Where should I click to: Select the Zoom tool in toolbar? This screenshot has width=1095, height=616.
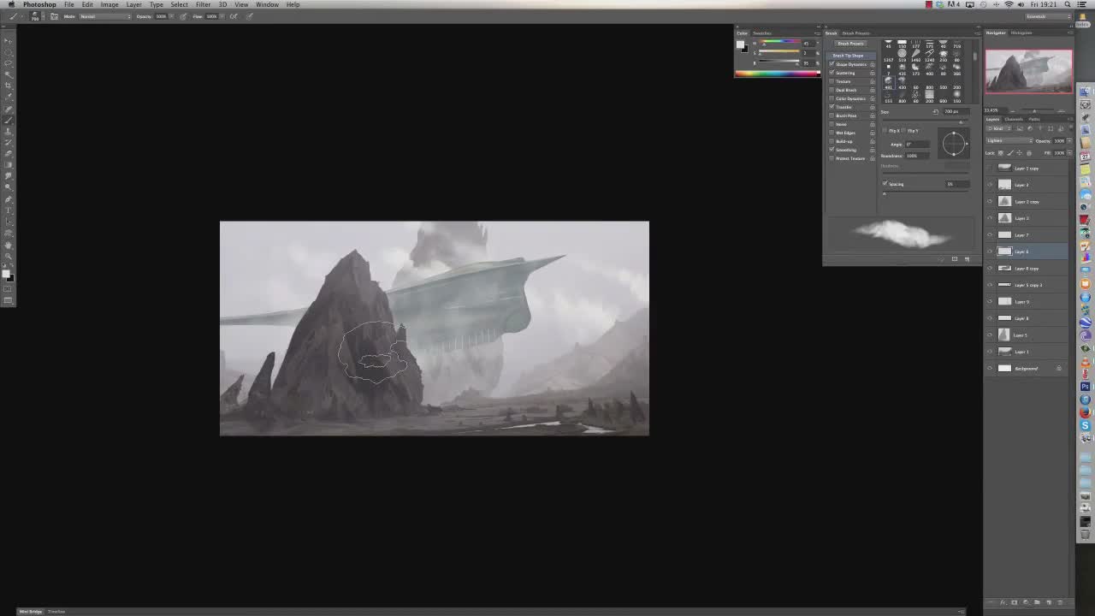point(9,256)
